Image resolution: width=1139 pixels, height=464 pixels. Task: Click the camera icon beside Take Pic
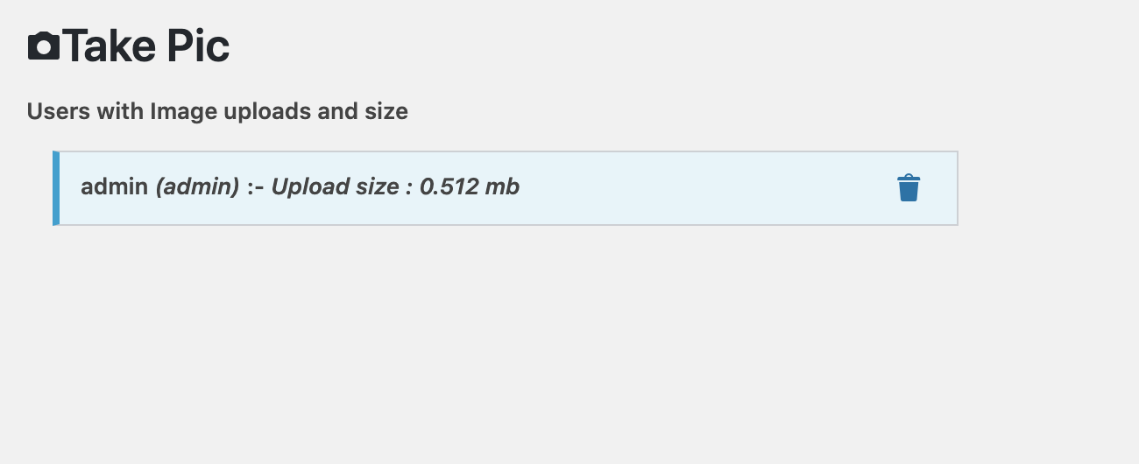44,46
